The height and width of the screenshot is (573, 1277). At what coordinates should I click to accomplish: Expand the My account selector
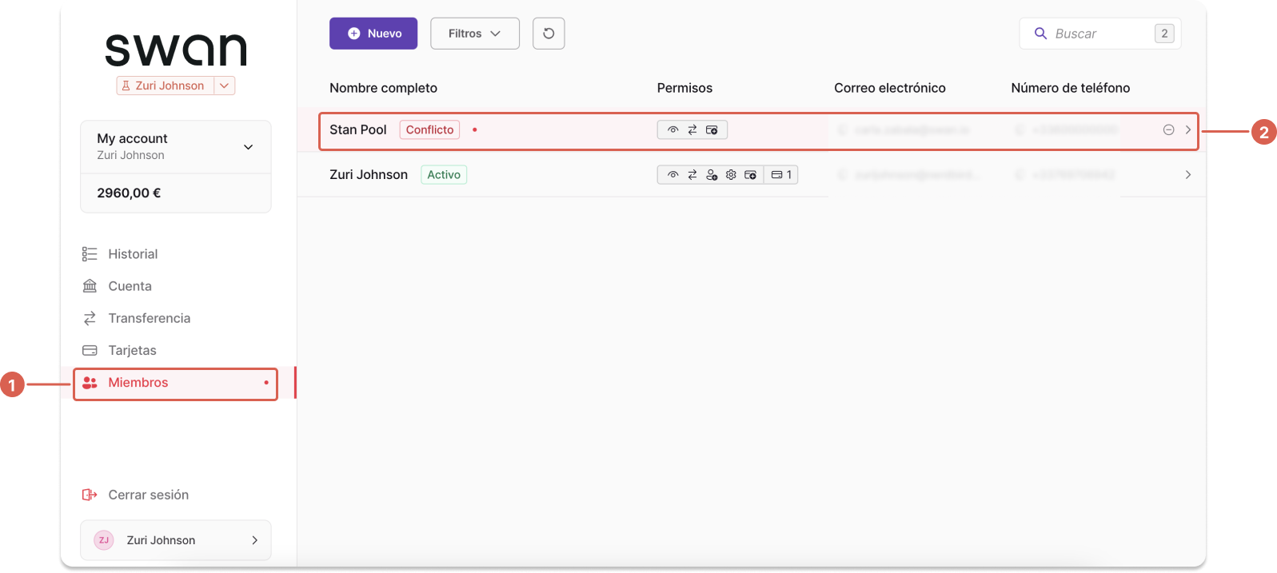(x=176, y=146)
